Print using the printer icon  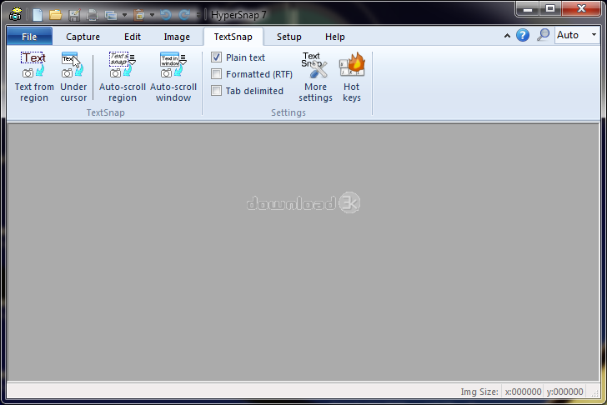point(92,15)
